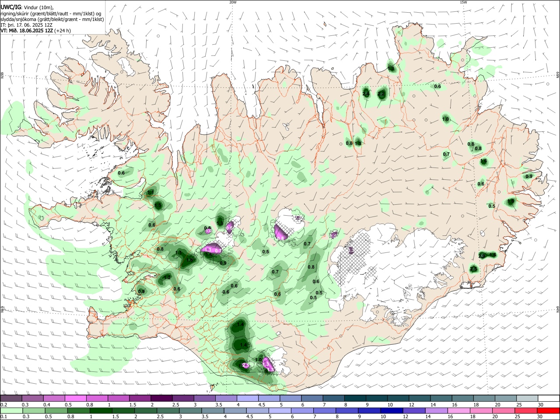Select rain scale swatch between 2.5 and 3
Screen dimensions: 560x420
pyautogui.click(x=168, y=410)
